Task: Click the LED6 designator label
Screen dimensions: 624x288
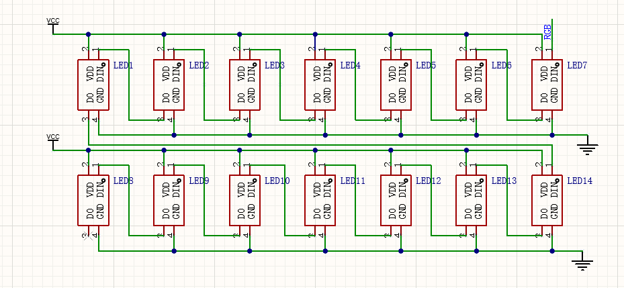Action: (502, 65)
